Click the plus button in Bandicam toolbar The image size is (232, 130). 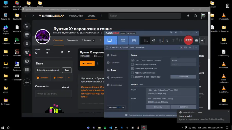[202, 41]
